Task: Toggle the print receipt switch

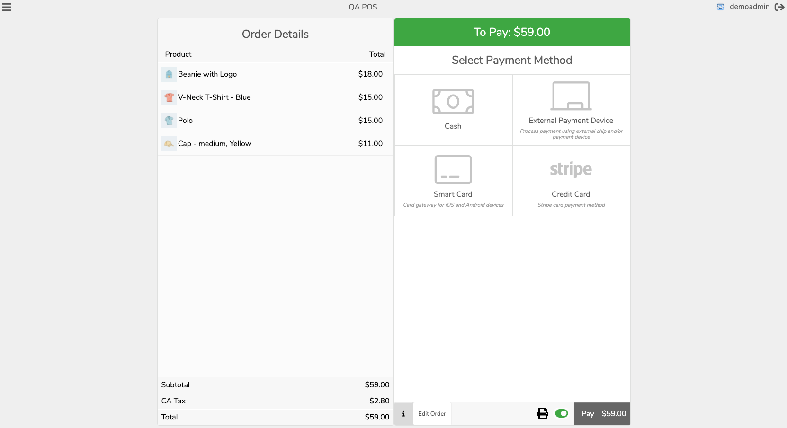Action: (x=562, y=414)
